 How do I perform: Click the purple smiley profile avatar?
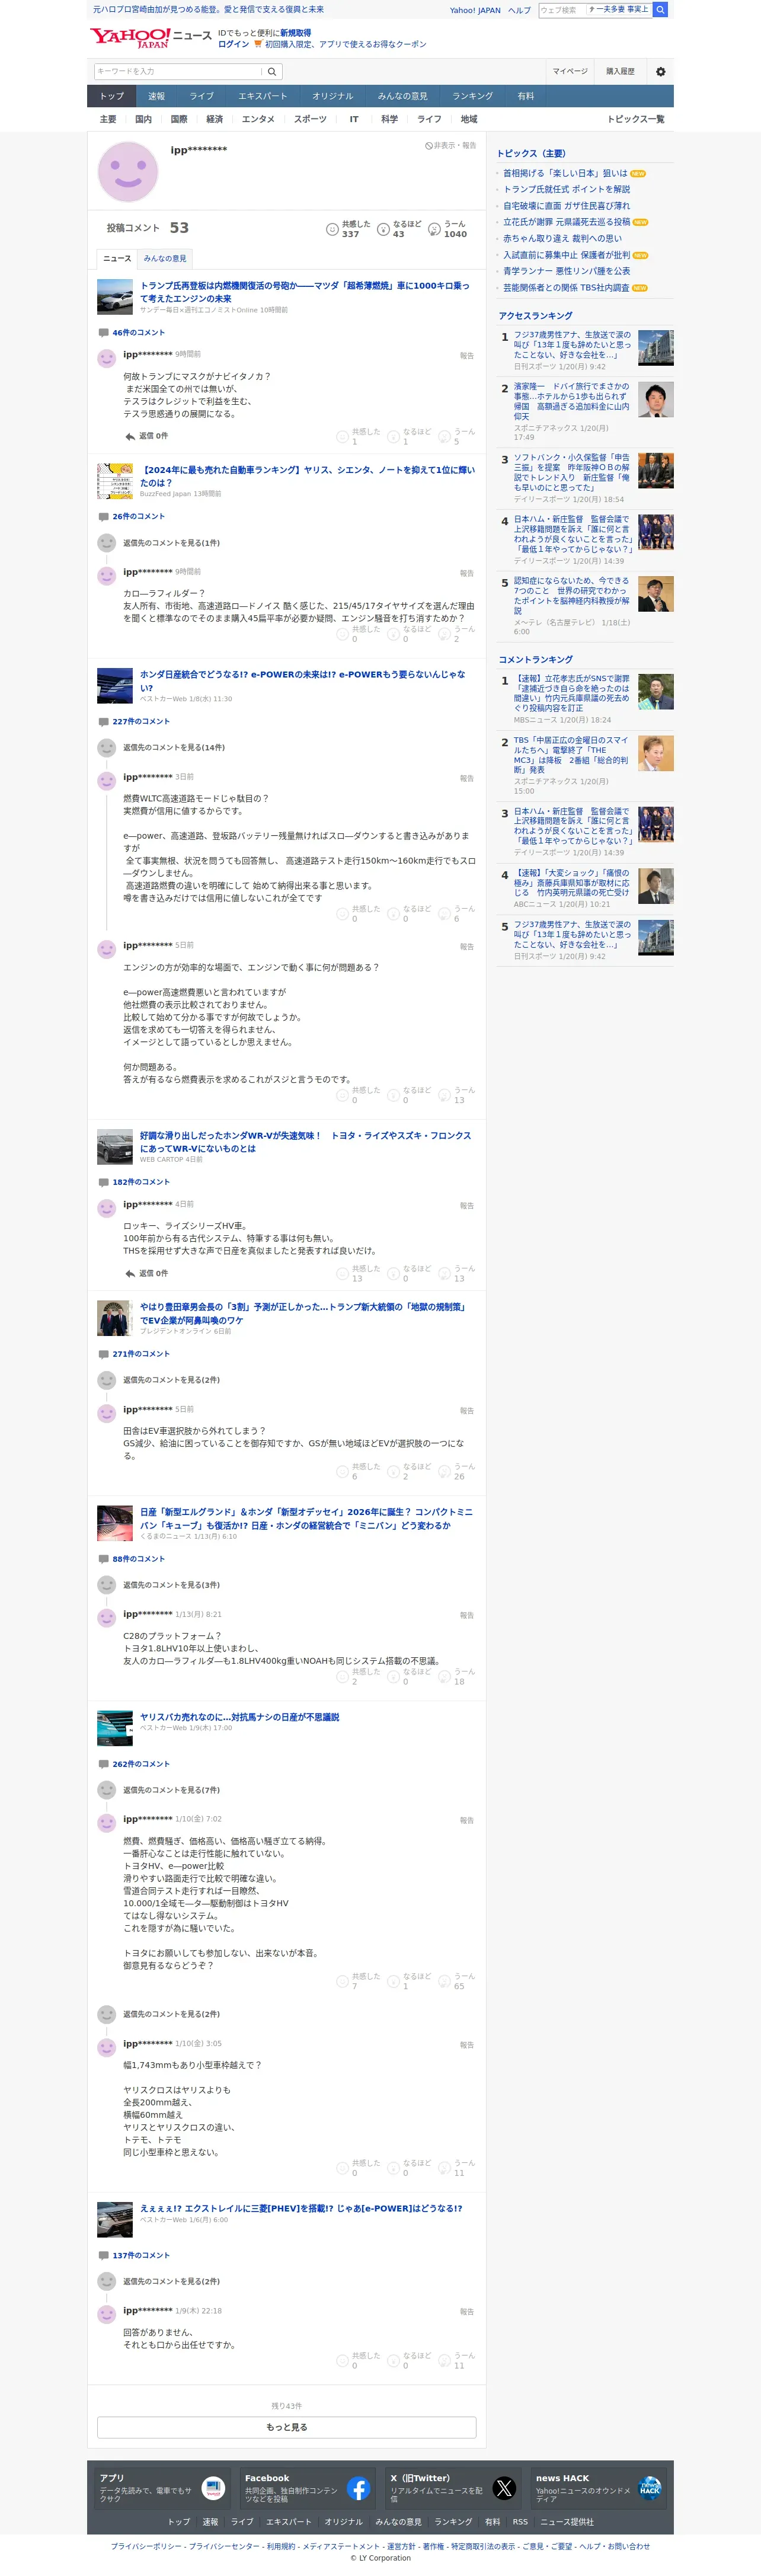pos(128,171)
